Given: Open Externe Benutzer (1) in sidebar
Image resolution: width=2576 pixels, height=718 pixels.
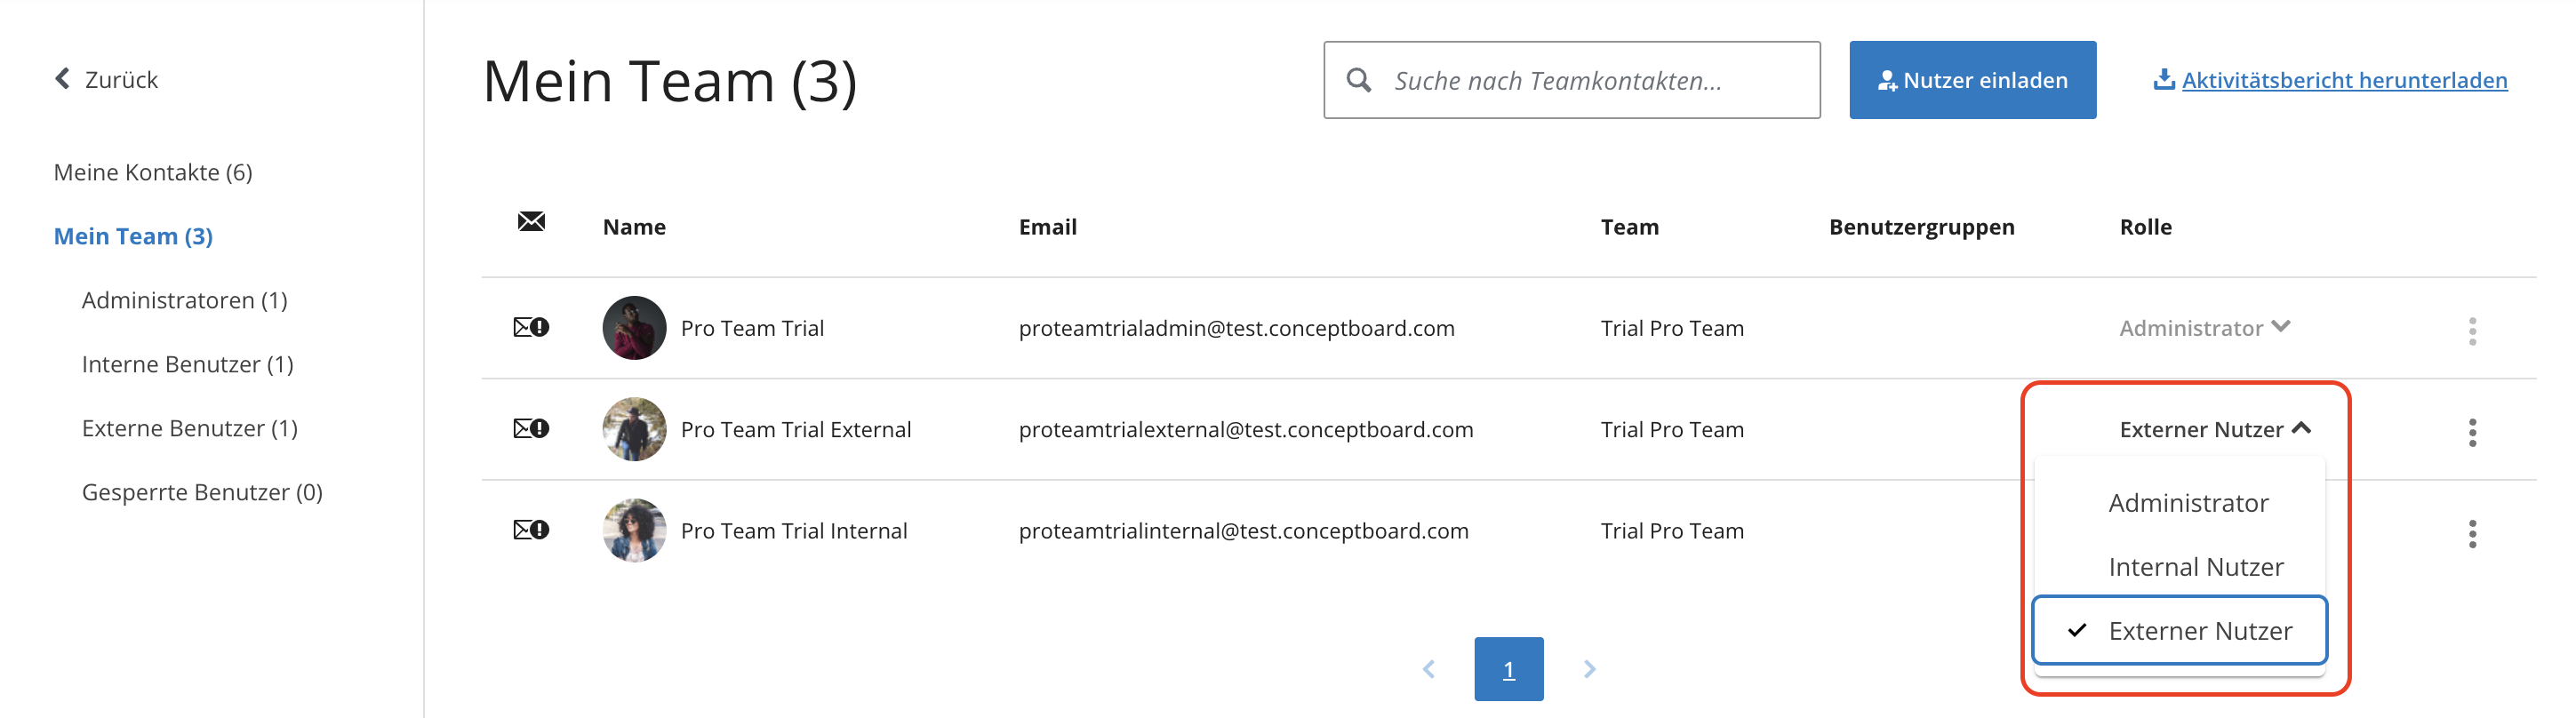Looking at the screenshot, I should [x=190, y=428].
